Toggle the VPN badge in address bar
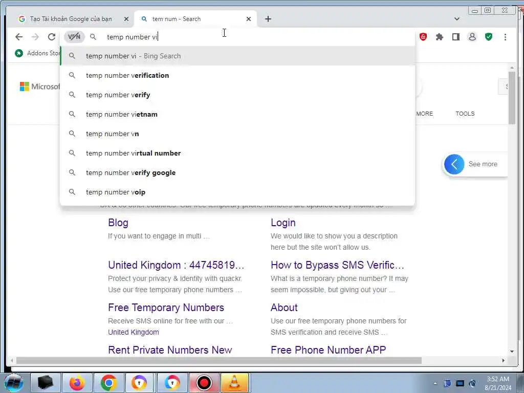The width and height of the screenshot is (524, 393). tap(74, 37)
